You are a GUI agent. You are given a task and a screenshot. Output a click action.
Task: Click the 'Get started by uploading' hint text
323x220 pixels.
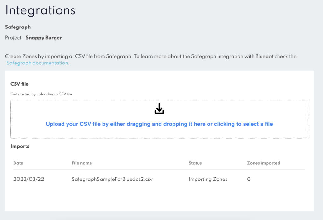[x=42, y=94]
